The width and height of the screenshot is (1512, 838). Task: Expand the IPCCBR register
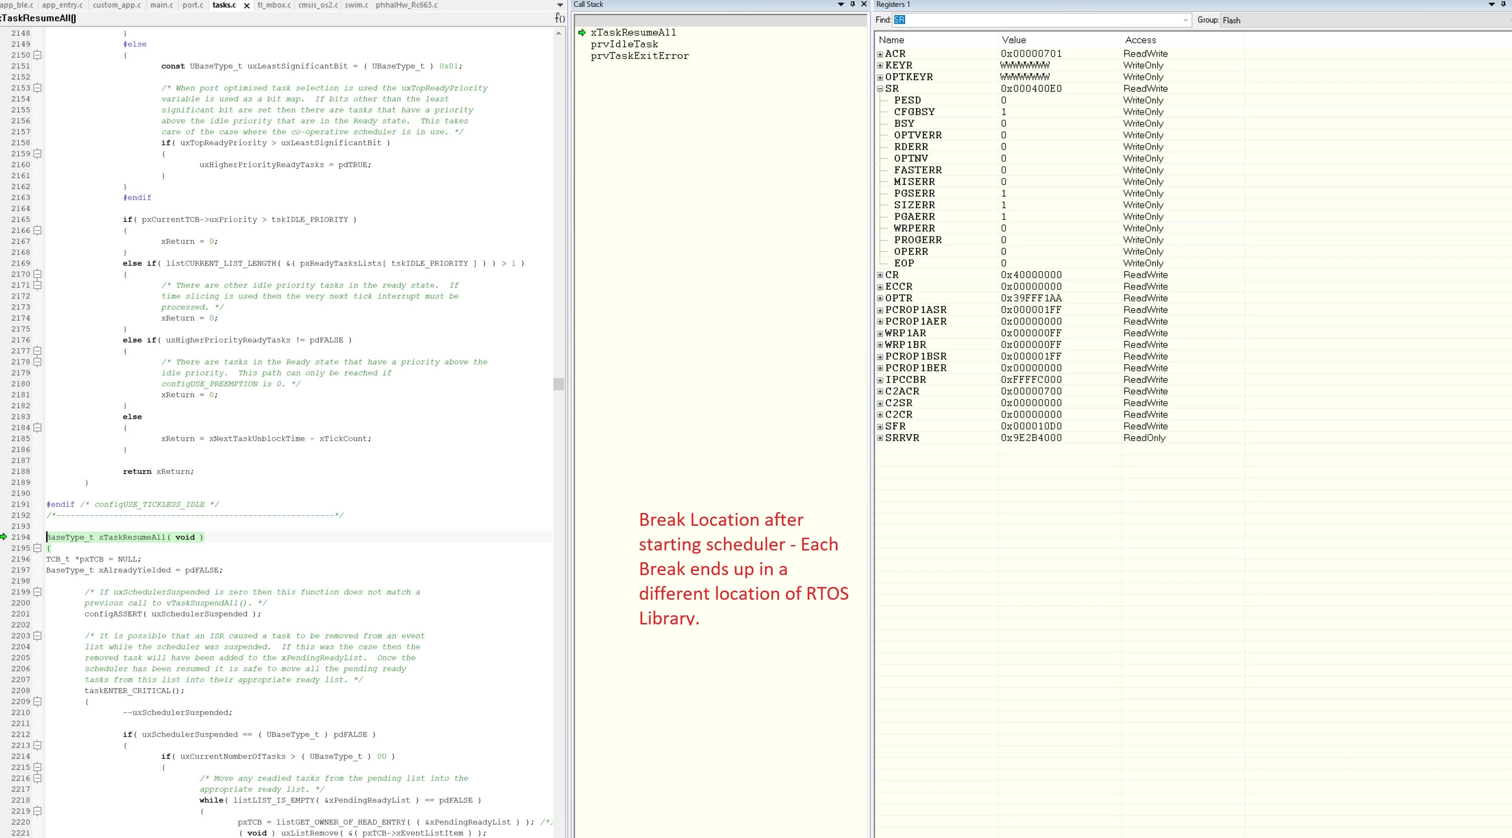click(x=880, y=380)
